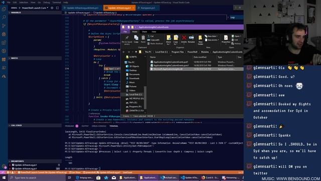Click Copy path in File Explorer ribbon
Image resolution: width=321 pixels, height=181 pixels.
click(153, 40)
